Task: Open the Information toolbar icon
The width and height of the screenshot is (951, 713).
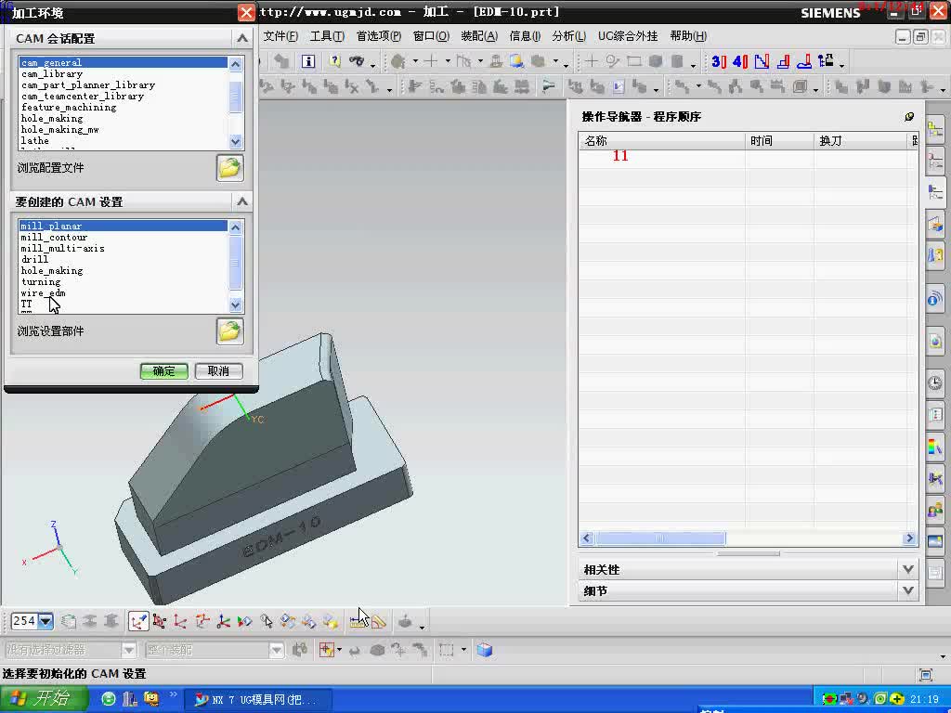Action: tap(308, 60)
